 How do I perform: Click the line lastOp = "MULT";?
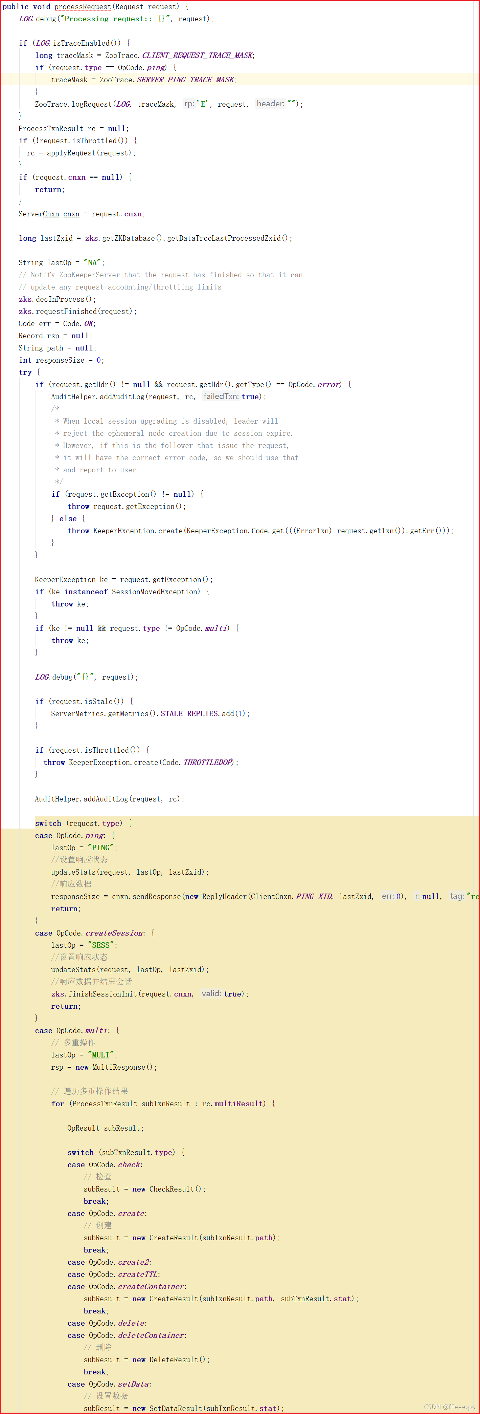tap(85, 1055)
